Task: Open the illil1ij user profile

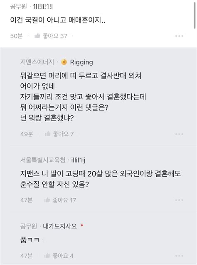Action: point(78,160)
